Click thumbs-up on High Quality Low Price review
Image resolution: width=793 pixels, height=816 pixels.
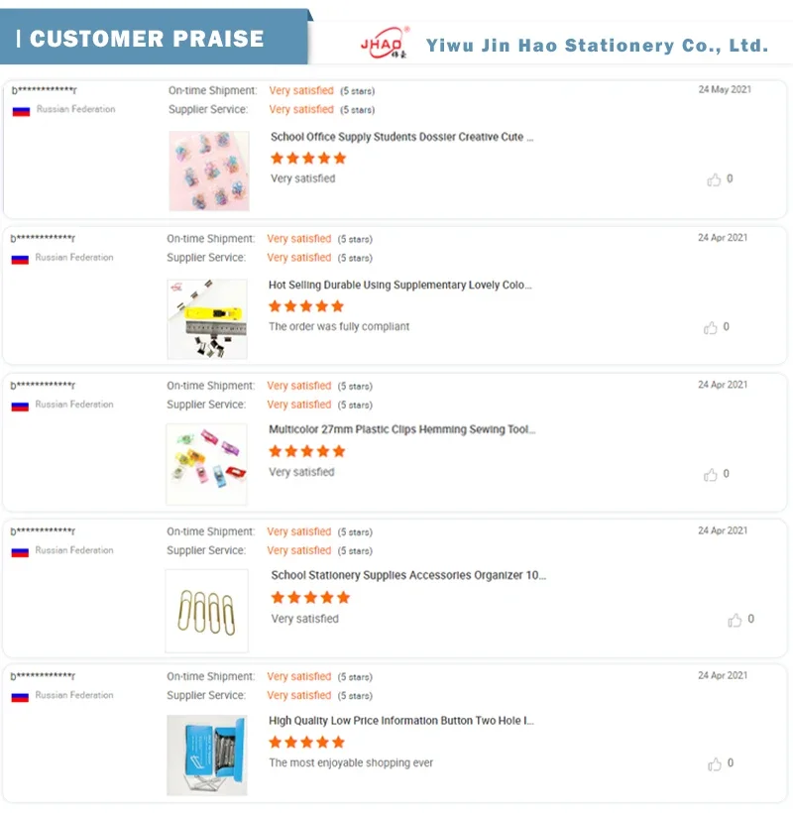coord(714,764)
